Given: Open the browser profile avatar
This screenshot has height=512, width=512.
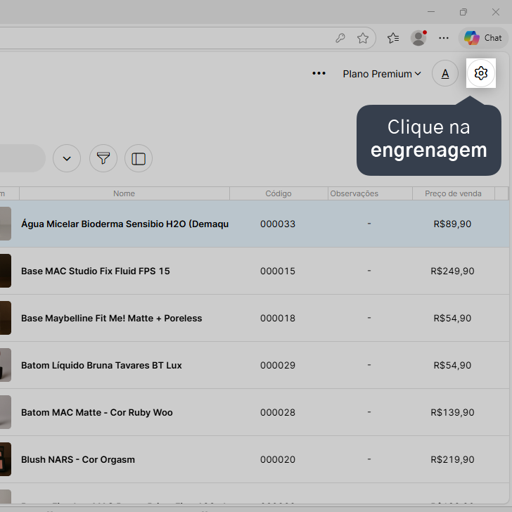Looking at the screenshot, I should 418,38.
